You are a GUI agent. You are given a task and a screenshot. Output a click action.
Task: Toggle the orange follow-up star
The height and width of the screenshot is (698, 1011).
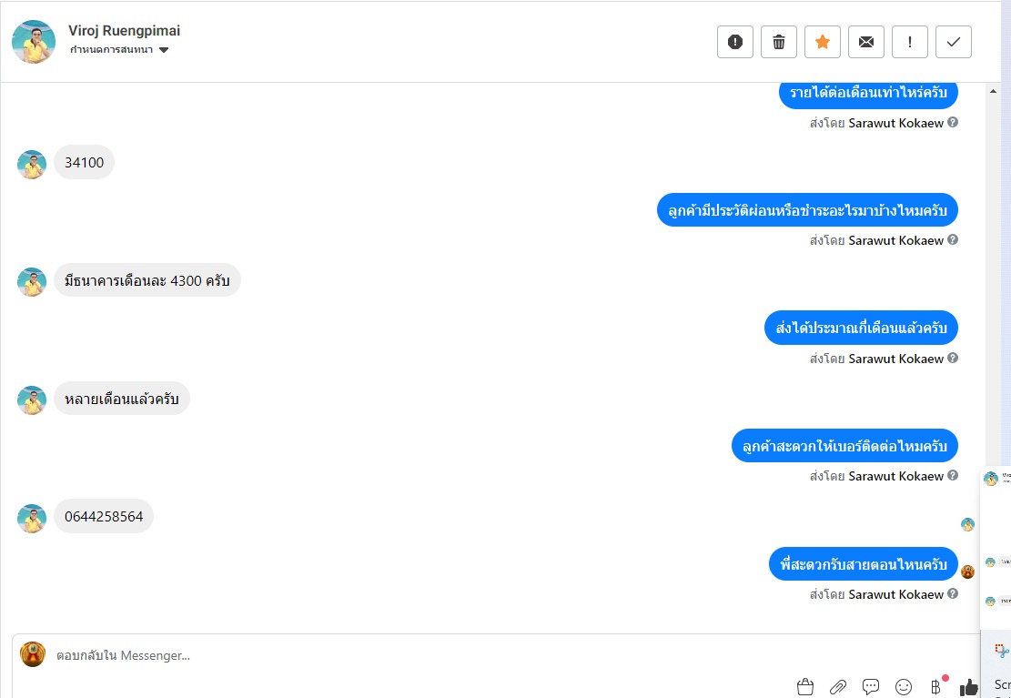point(823,42)
